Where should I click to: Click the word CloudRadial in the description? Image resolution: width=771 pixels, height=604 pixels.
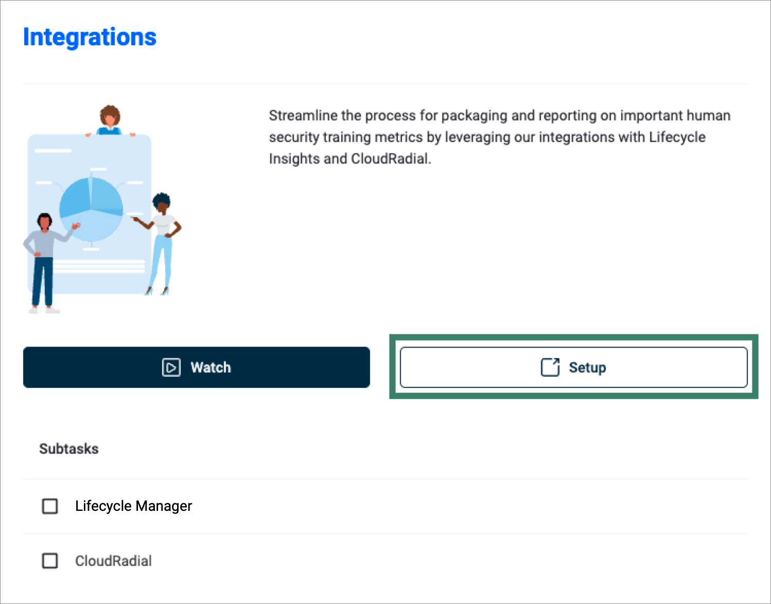click(390, 158)
